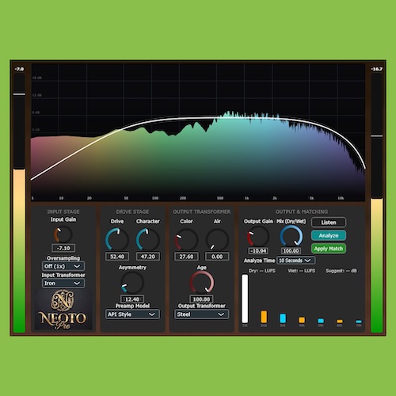Open the Input Transformer Iron dropdown
Image resolution: width=396 pixels, height=396 pixels.
[x=63, y=283]
